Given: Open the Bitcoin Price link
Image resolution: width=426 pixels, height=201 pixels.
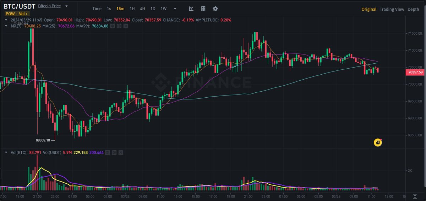Looking at the screenshot, I should point(49,6).
